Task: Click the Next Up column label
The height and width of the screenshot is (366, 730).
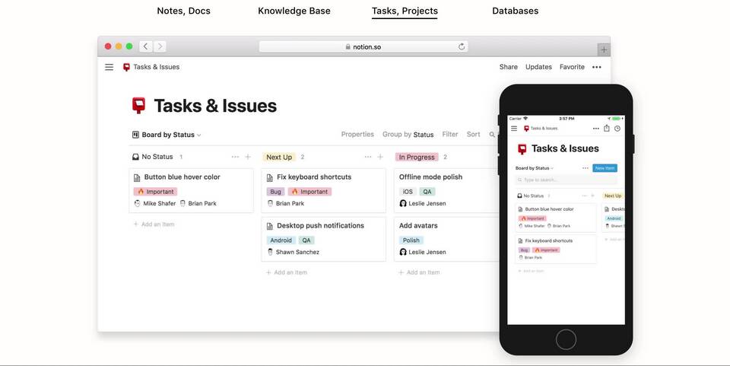Action: pyautogui.click(x=279, y=158)
